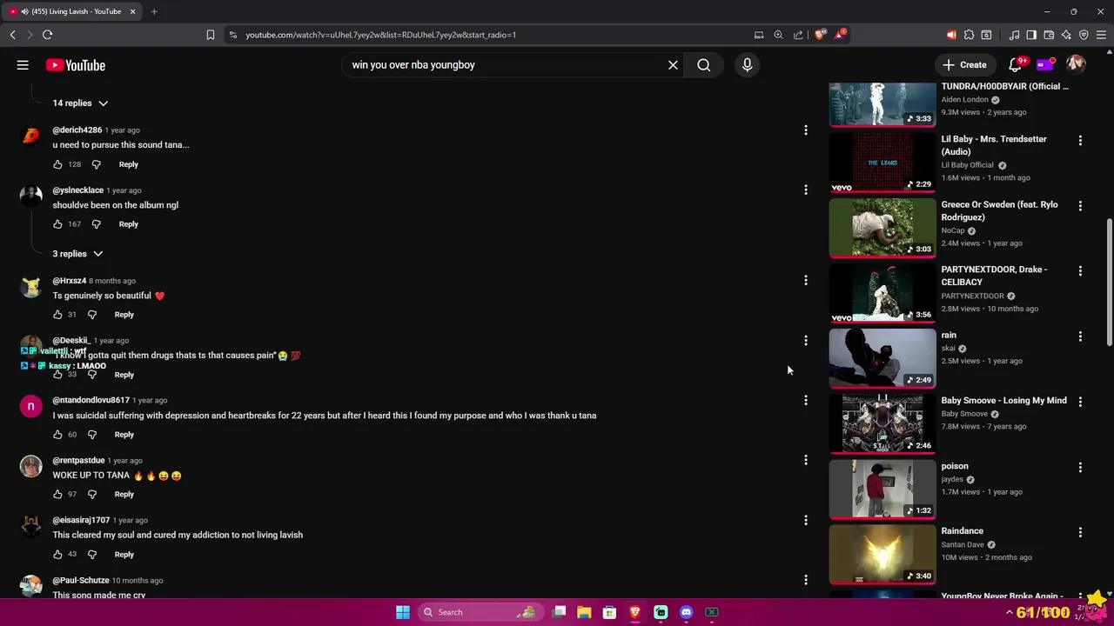Click the YouTube search input field
The height and width of the screenshot is (626, 1114).
(505, 65)
